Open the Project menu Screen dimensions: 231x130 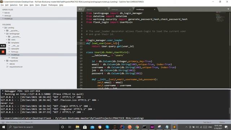[44, 5]
